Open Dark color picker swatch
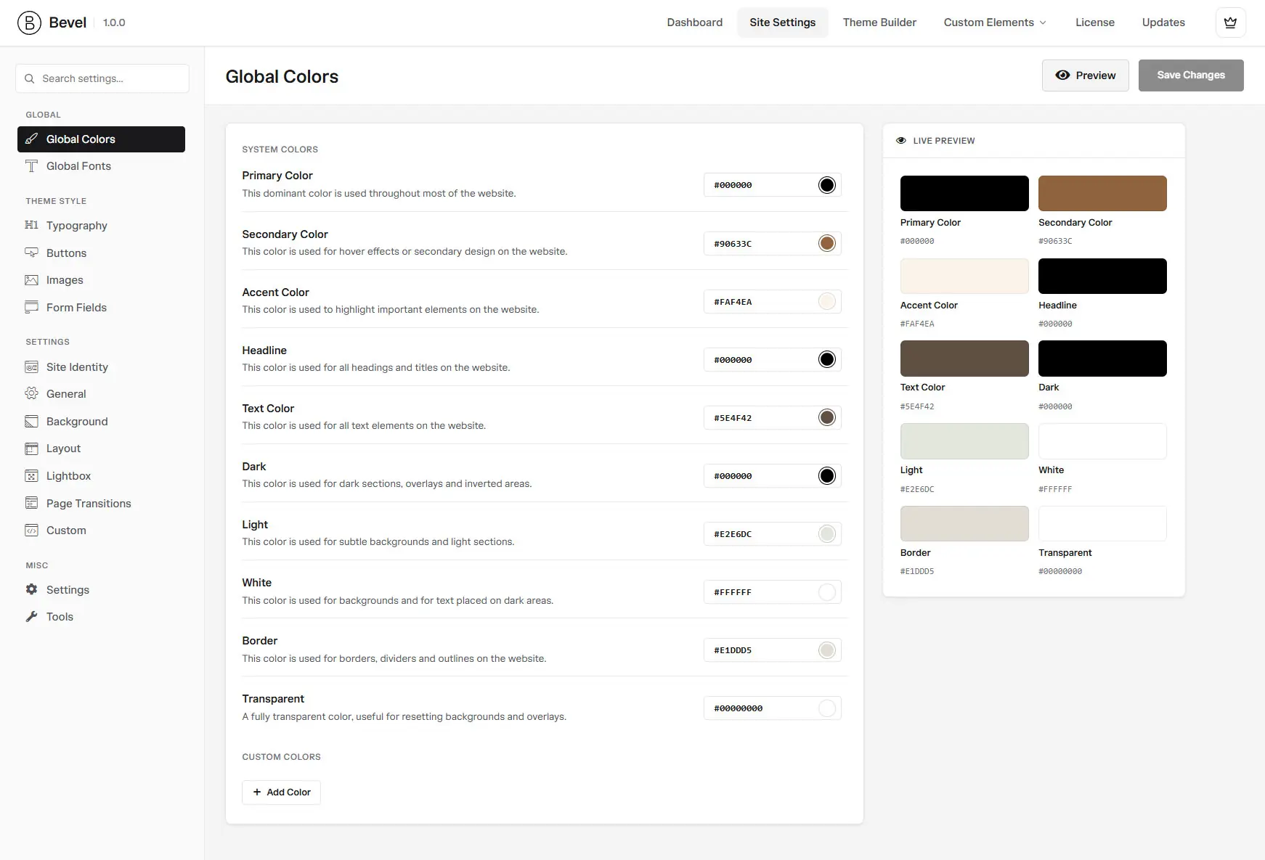This screenshot has height=860, width=1265. 827,475
